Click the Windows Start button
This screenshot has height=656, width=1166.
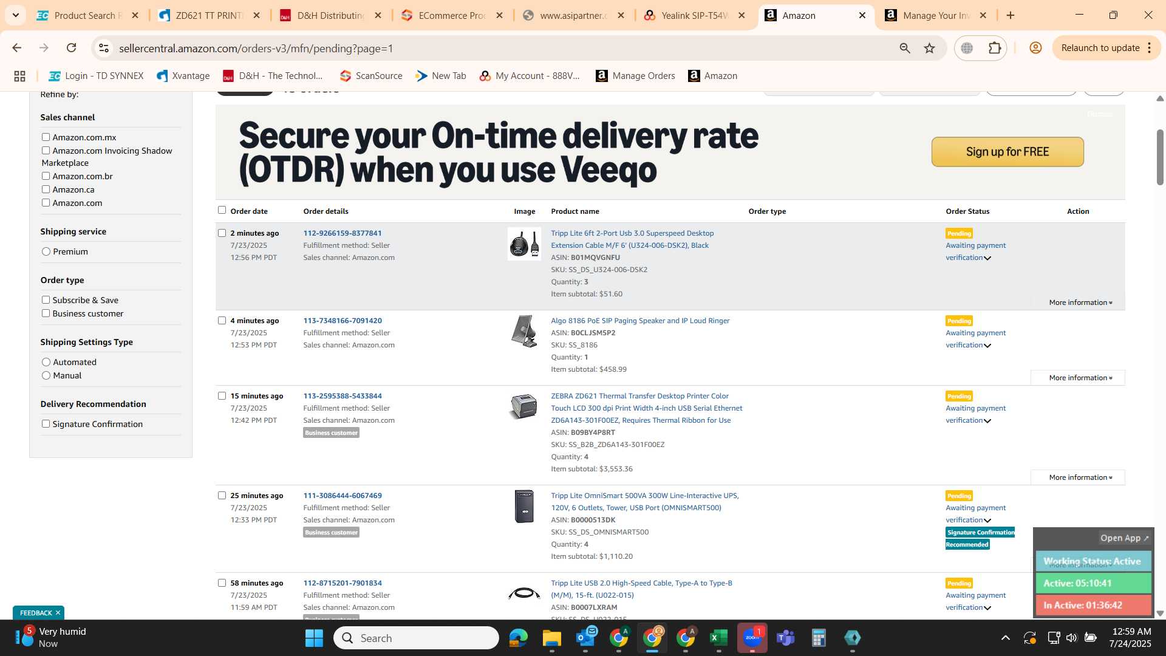click(x=314, y=638)
